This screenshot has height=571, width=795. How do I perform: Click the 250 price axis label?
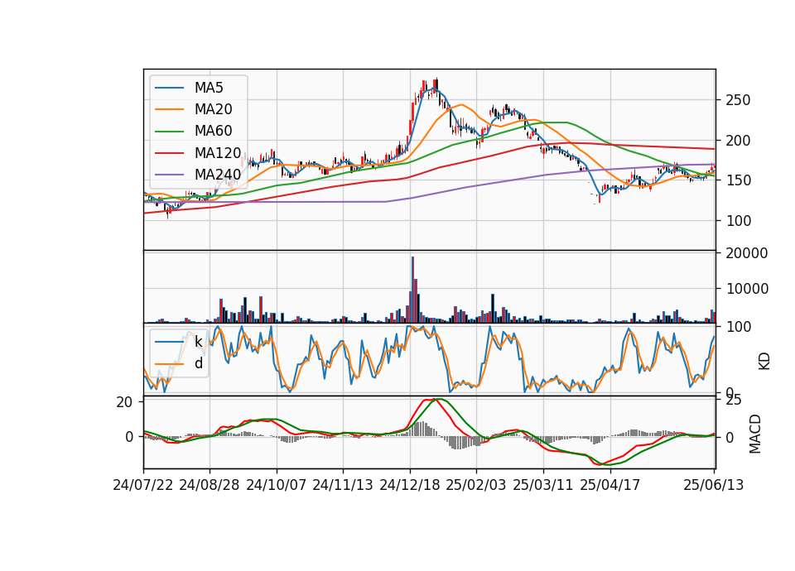tap(738, 100)
